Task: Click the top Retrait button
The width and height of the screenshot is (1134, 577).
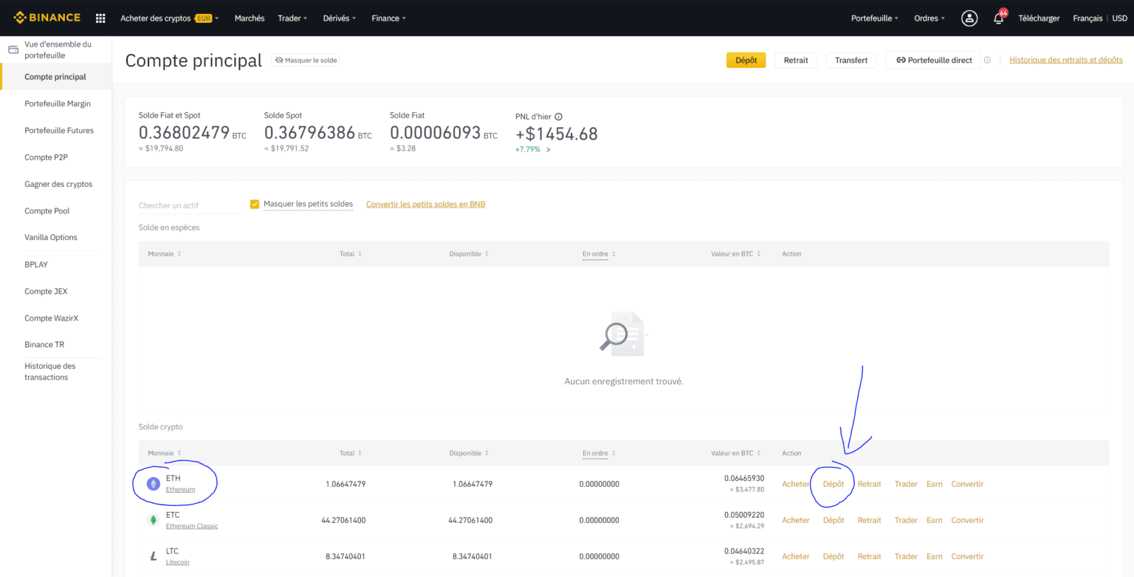Action: click(x=796, y=60)
